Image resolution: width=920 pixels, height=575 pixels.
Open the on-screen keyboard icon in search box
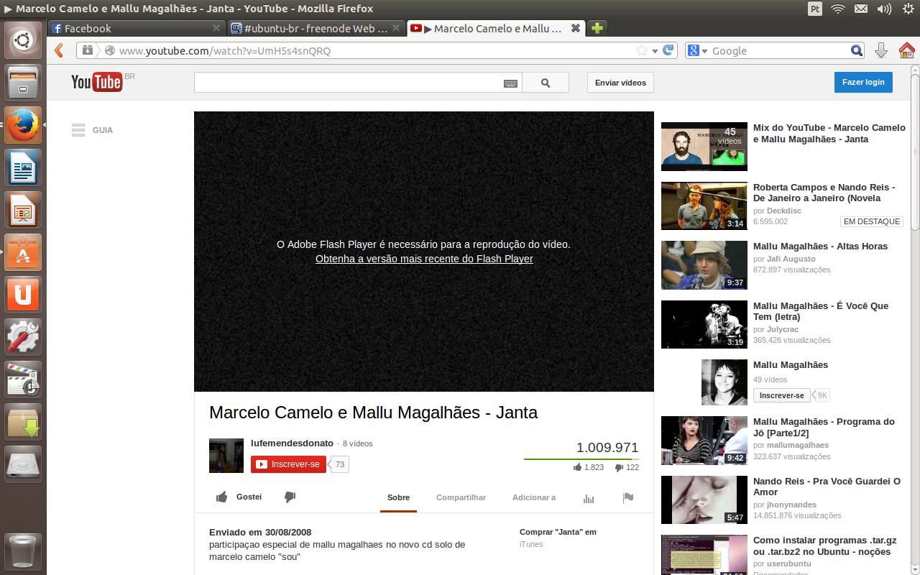(510, 83)
